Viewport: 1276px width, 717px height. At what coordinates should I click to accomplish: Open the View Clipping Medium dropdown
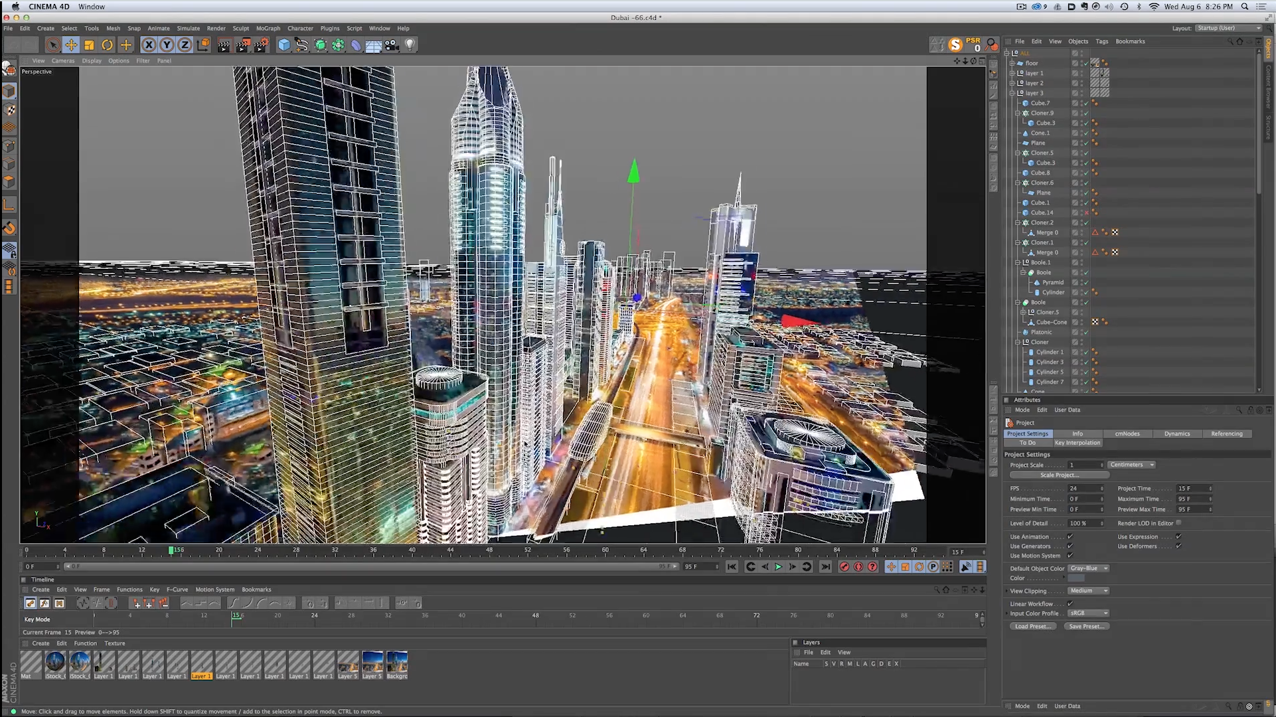[1087, 591]
